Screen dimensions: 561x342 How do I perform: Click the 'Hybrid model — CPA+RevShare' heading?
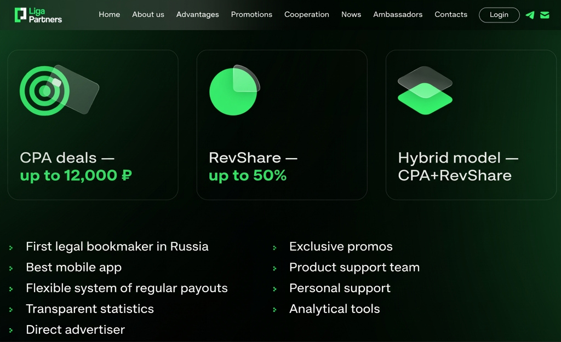458,166
